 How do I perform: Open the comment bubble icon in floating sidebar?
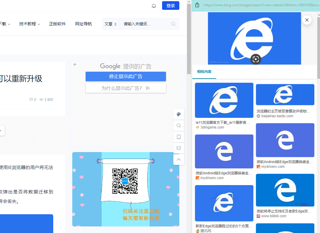(x=179, y=148)
